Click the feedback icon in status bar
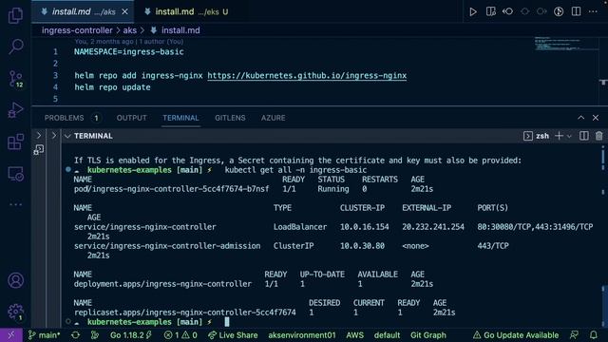608x342 pixels. coord(574,335)
